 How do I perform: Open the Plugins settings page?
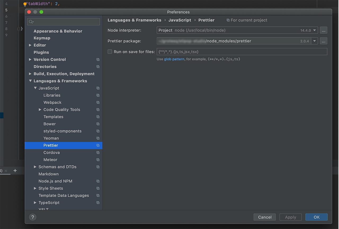pos(41,52)
